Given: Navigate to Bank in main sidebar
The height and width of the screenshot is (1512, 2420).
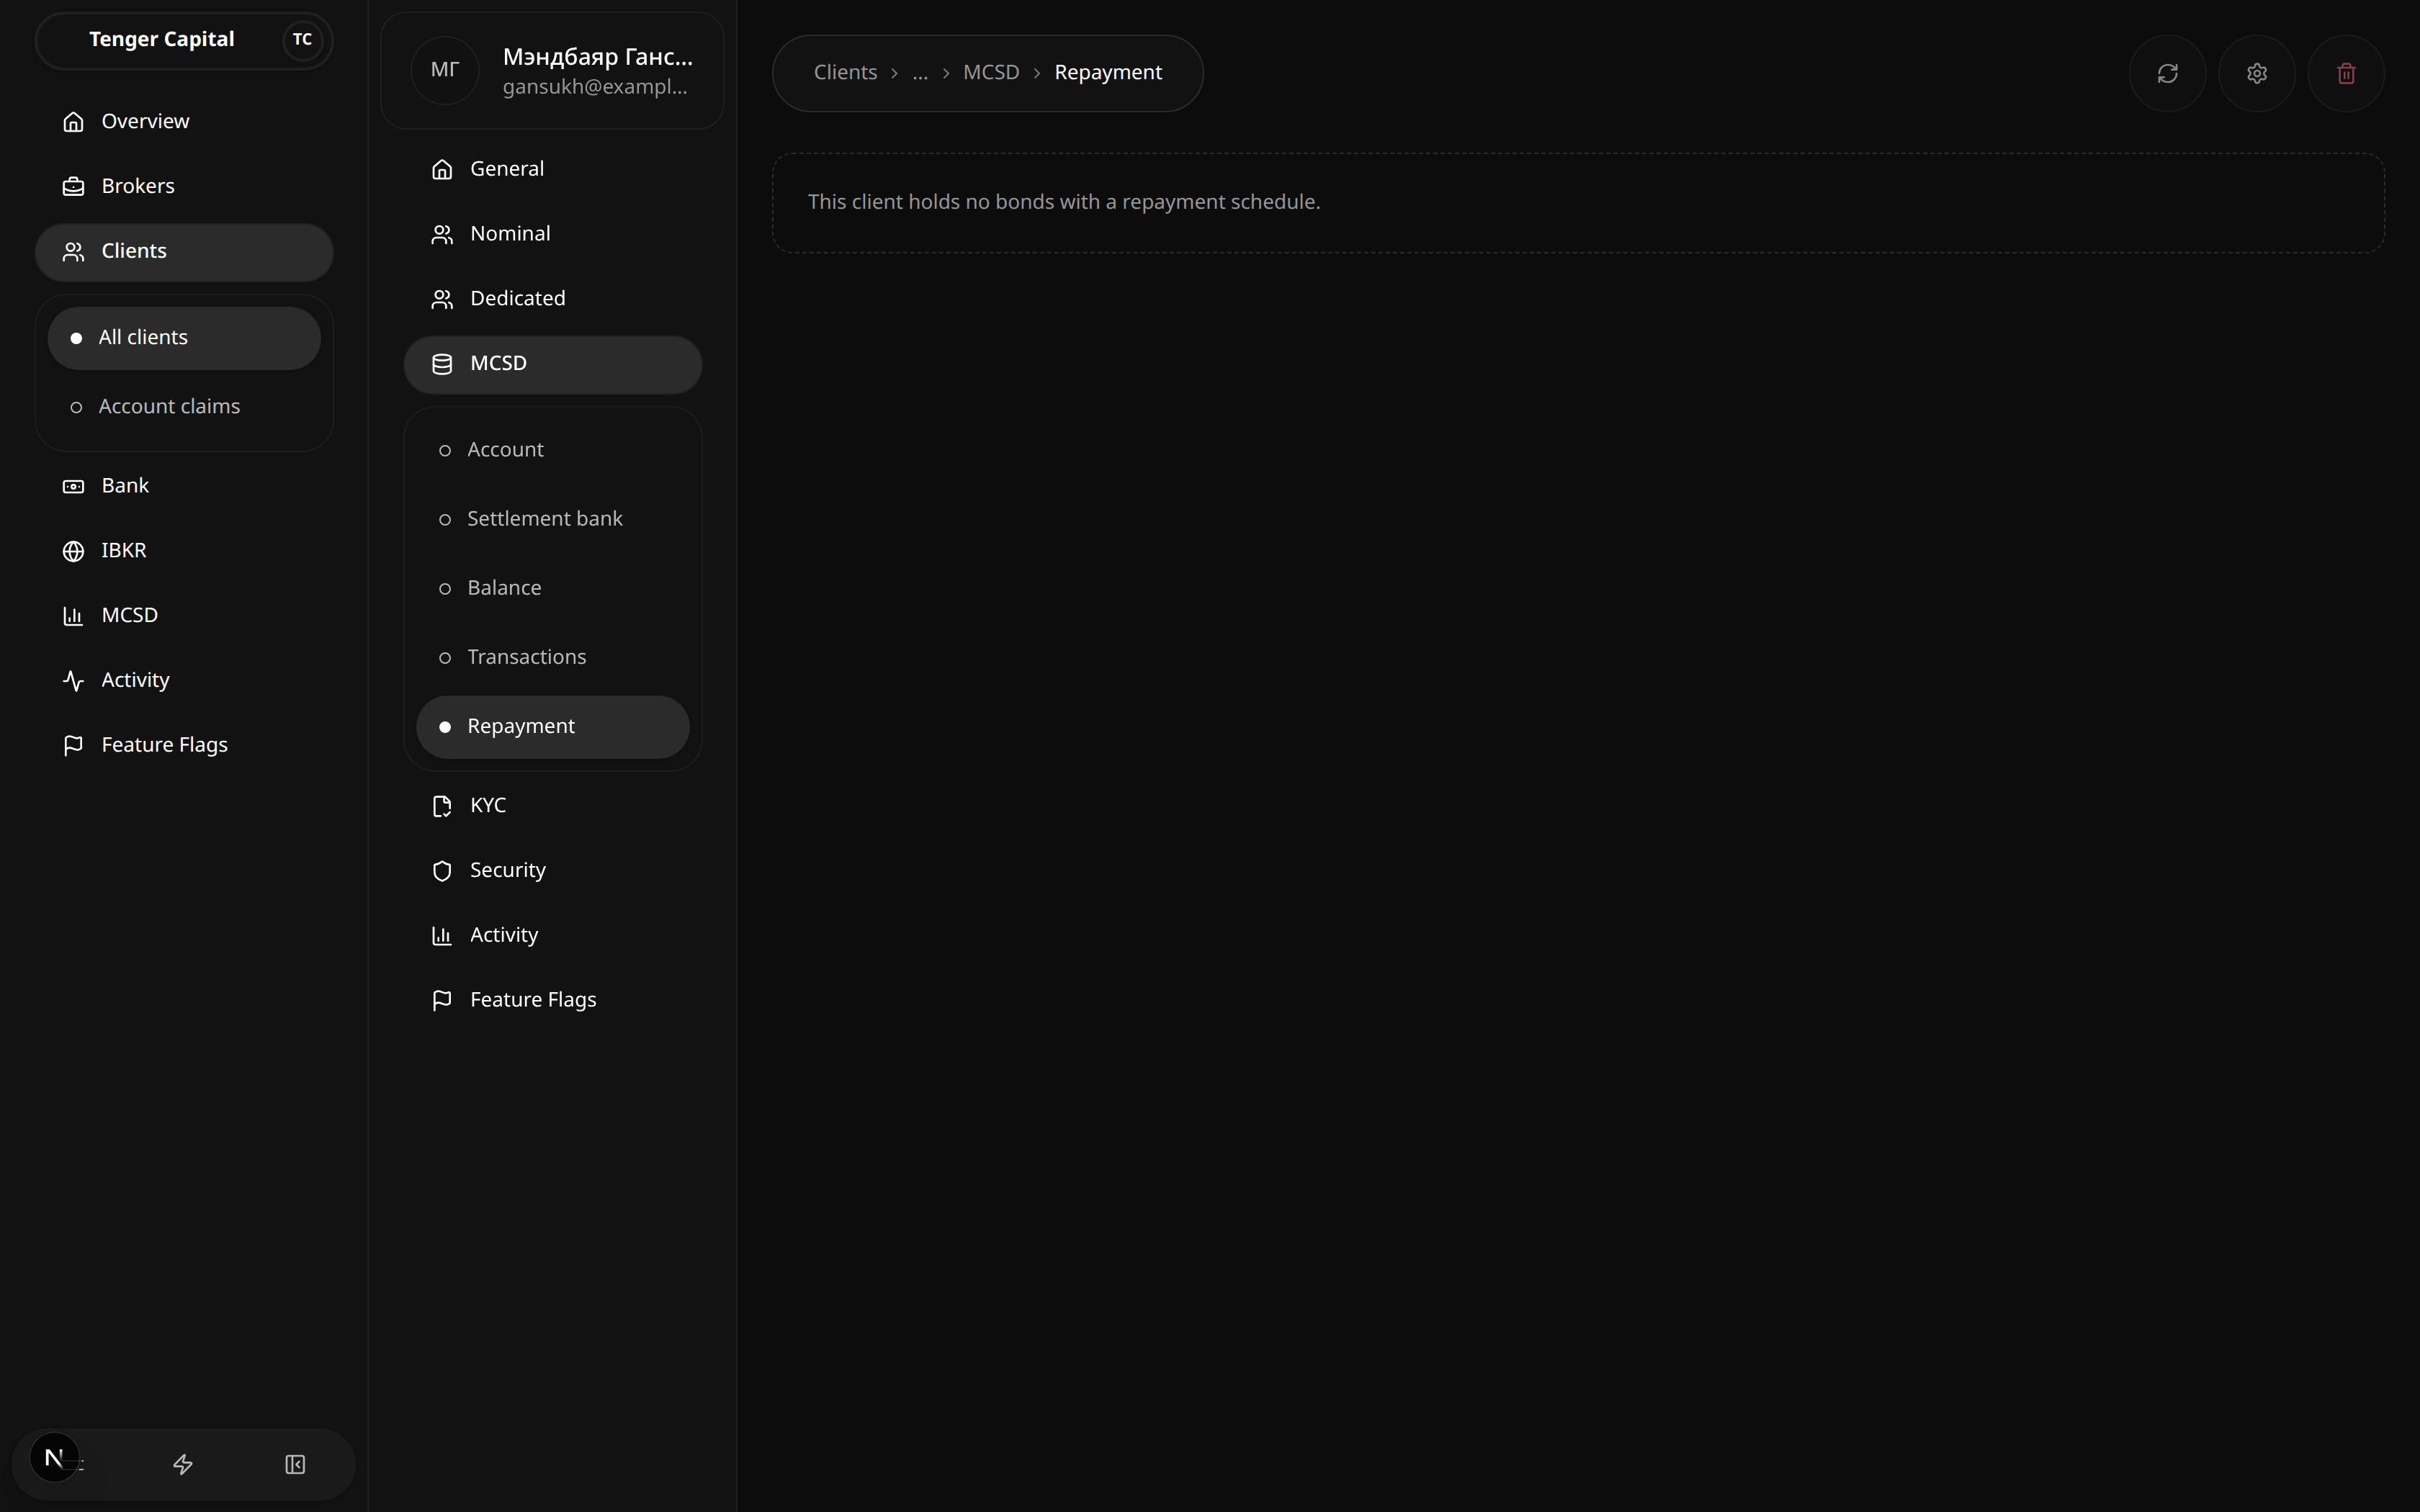Looking at the screenshot, I should click(x=184, y=486).
